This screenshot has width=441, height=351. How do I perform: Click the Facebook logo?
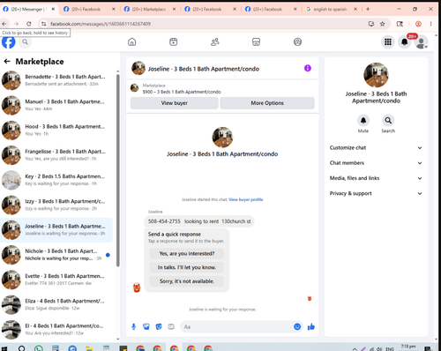coord(9,42)
